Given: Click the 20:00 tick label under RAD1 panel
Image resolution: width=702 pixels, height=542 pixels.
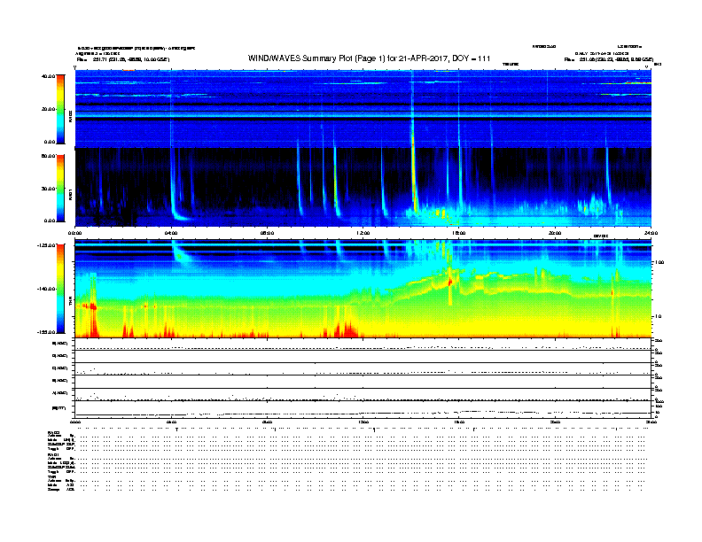Looking at the screenshot, I should pyautogui.click(x=555, y=233).
